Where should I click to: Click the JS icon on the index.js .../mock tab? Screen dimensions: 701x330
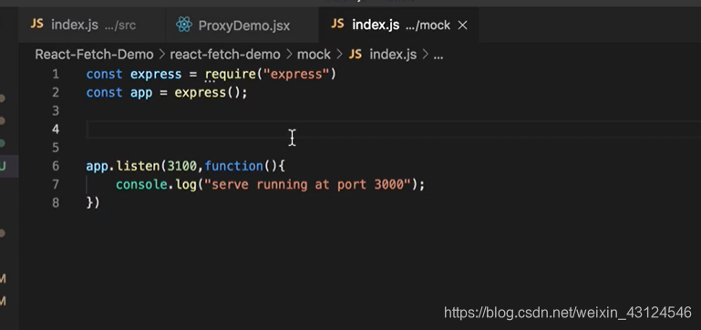point(337,24)
